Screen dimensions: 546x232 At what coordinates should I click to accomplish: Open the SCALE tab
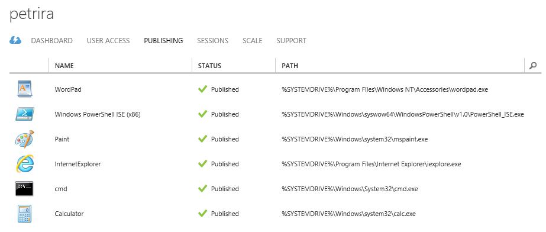253,41
